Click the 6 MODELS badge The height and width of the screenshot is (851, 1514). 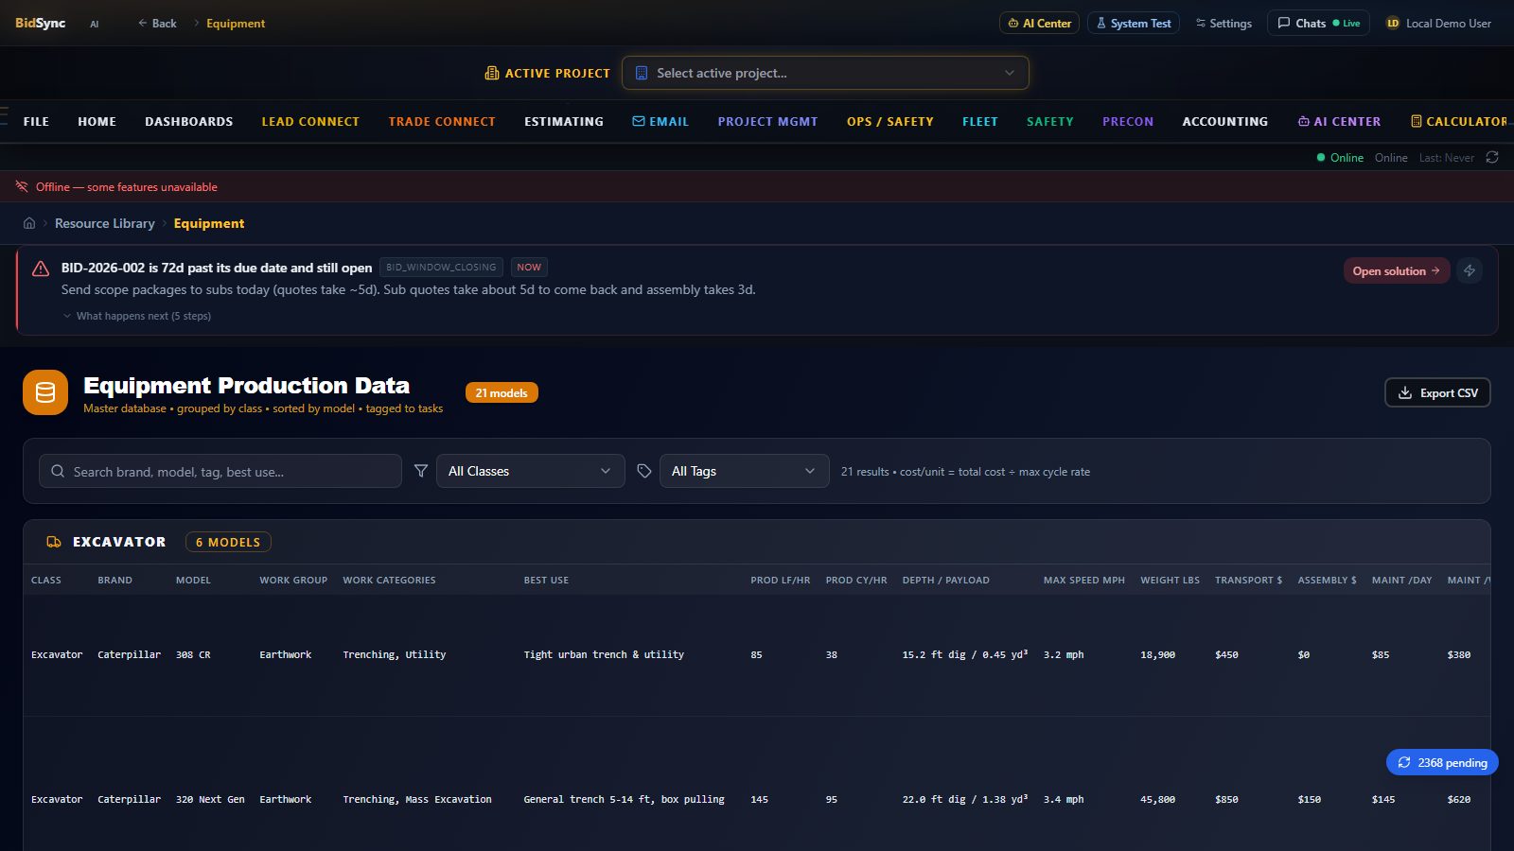228,542
